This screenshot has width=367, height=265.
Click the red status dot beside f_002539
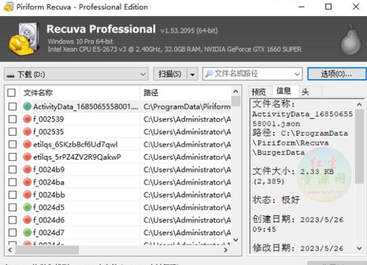tap(27, 119)
